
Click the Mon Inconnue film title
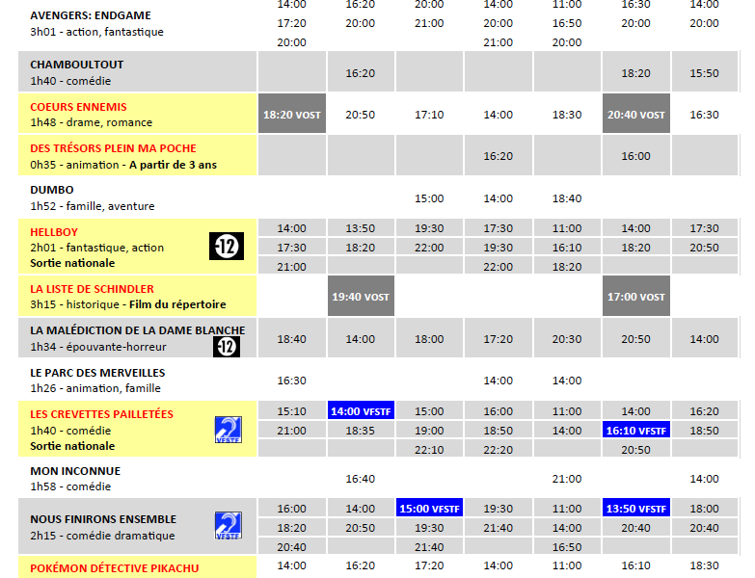coord(76,471)
